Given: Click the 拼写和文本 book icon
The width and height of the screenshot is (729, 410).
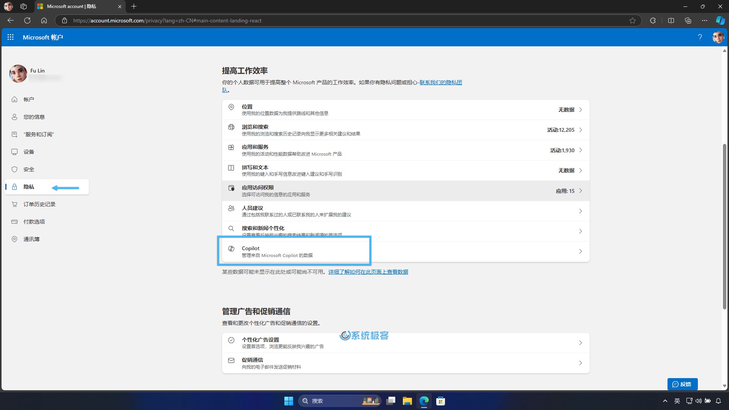Looking at the screenshot, I should (231, 168).
